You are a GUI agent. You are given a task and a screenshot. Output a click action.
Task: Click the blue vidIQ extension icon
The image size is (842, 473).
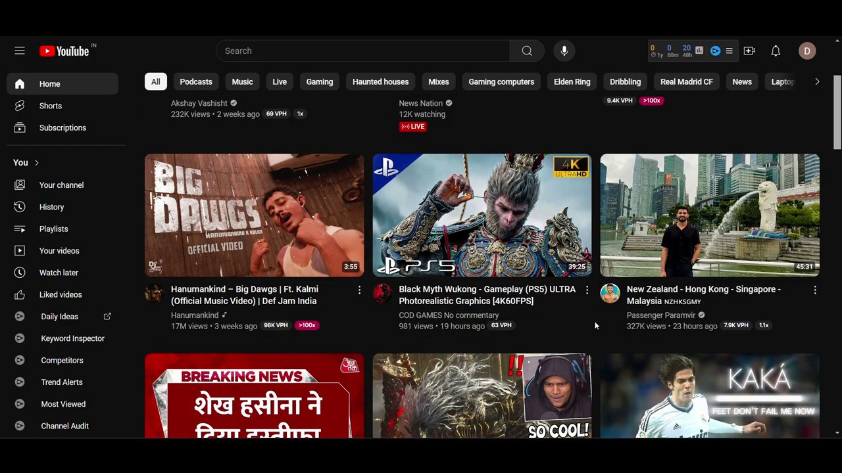pyautogui.click(x=715, y=51)
